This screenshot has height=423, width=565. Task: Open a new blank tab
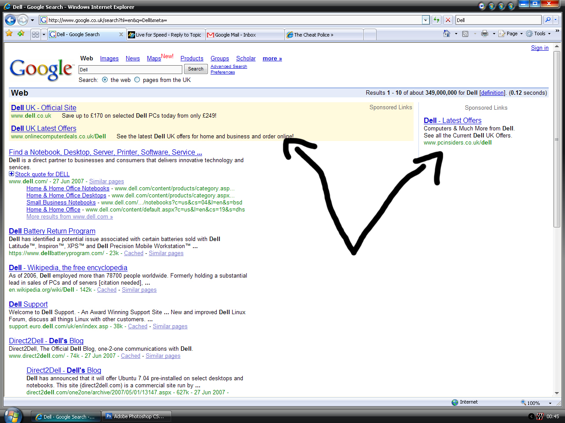(370, 35)
